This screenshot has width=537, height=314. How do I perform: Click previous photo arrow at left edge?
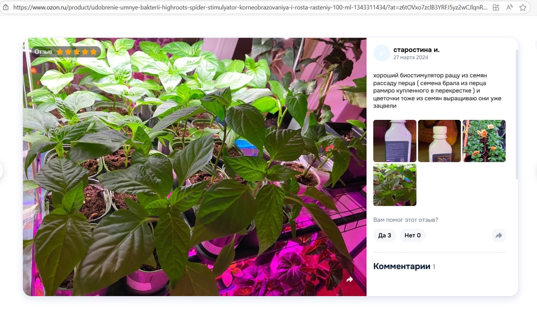click(1, 170)
